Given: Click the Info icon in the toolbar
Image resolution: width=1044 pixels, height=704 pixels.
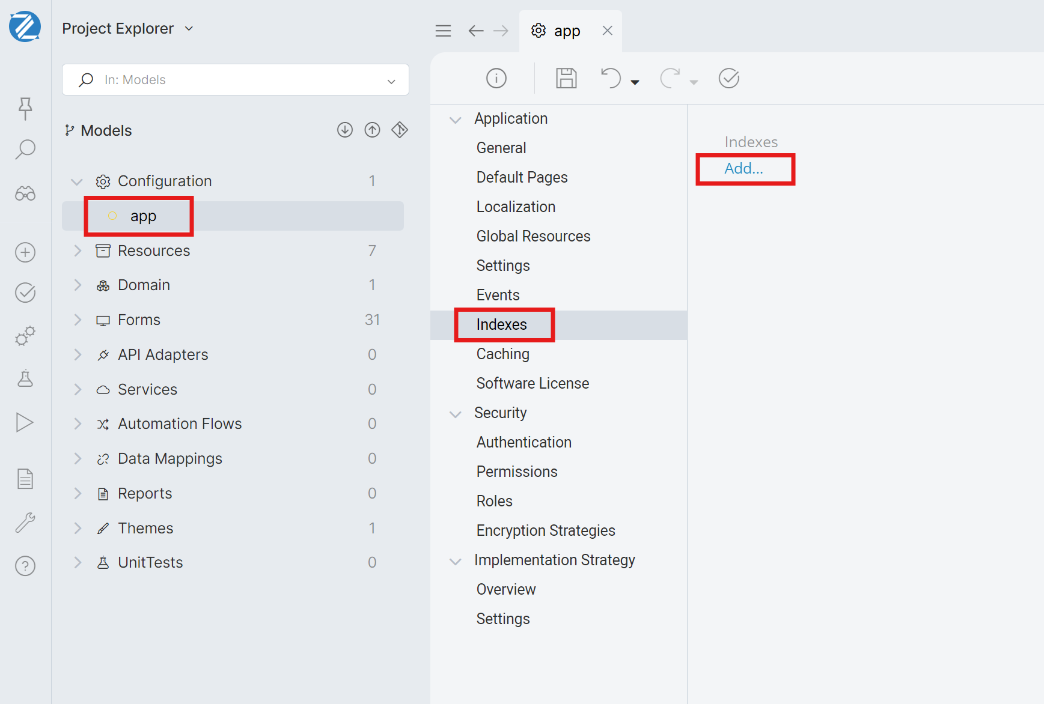Looking at the screenshot, I should (x=496, y=78).
